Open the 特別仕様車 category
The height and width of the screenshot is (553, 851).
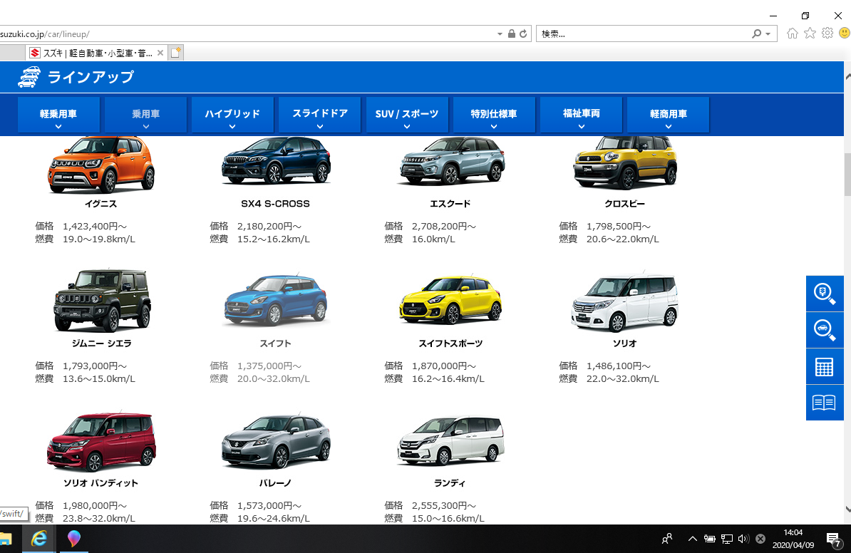click(x=494, y=115)
